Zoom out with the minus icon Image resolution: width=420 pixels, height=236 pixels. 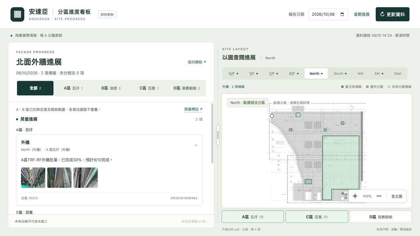[379, 196]
